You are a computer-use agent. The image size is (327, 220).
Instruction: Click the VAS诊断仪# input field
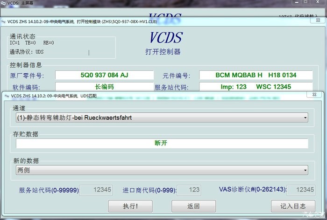point(300,190)
